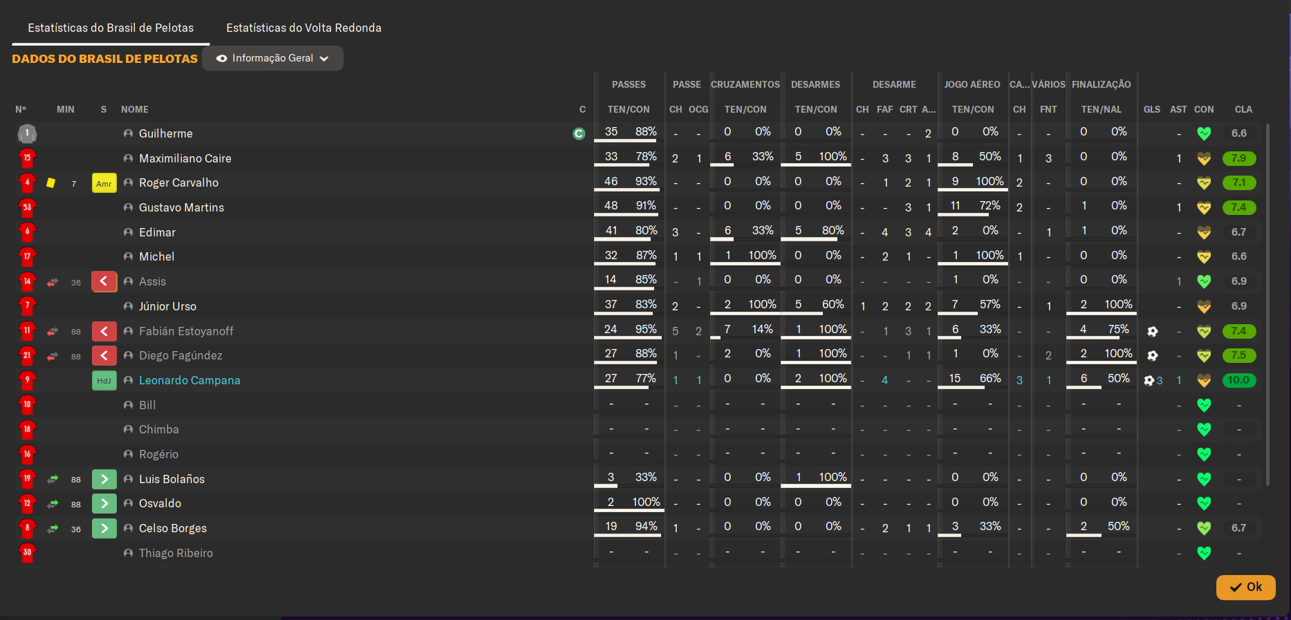
Task: Click the goals icon on Leonardo Campana row
Action: pyautogui.click(x=1149, y=381)
